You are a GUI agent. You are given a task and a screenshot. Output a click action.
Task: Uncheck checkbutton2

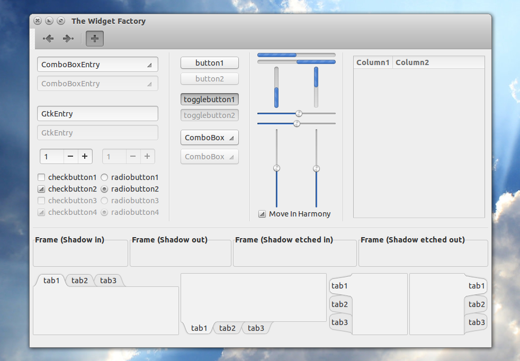click(41, 189)
